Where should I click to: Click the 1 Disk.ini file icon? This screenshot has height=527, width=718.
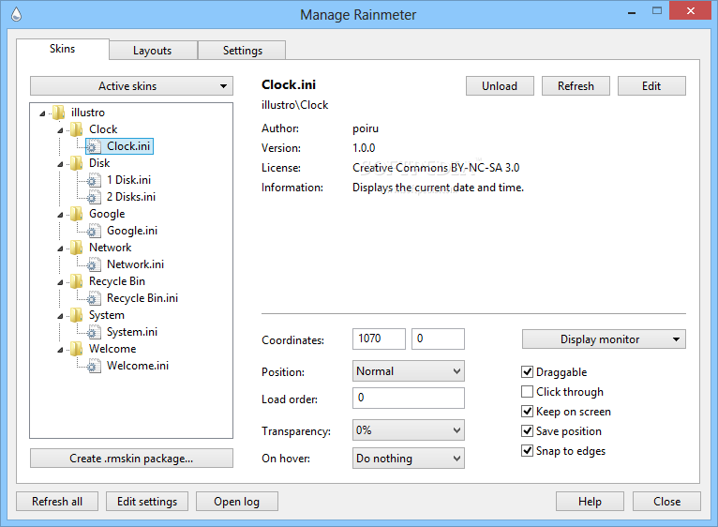click(x=94, y=180)
